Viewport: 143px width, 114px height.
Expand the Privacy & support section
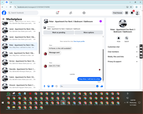pyautogui.click(x=123, y=62)
